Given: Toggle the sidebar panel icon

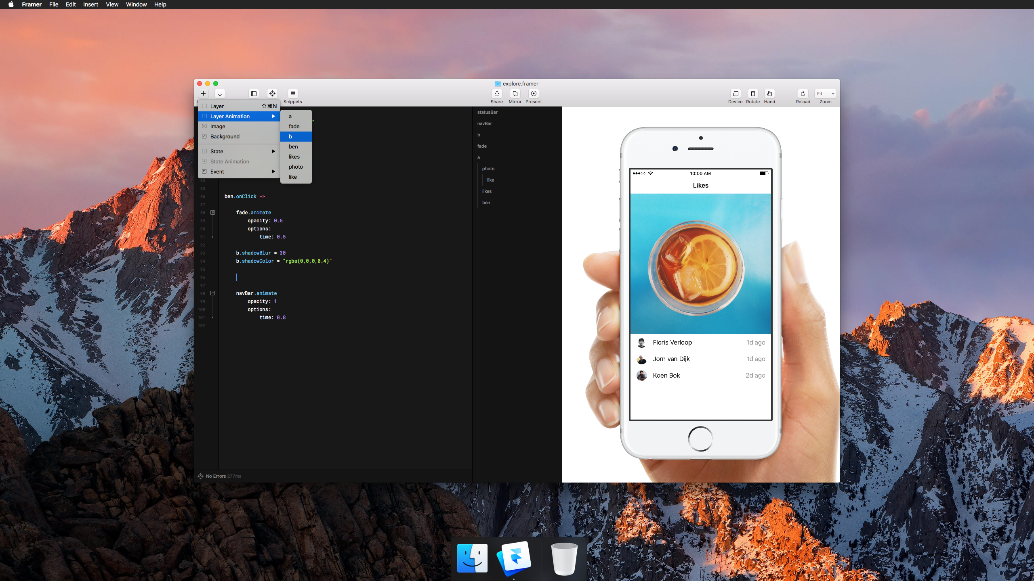Looking at the screenshot, I should tap(254, 94).
